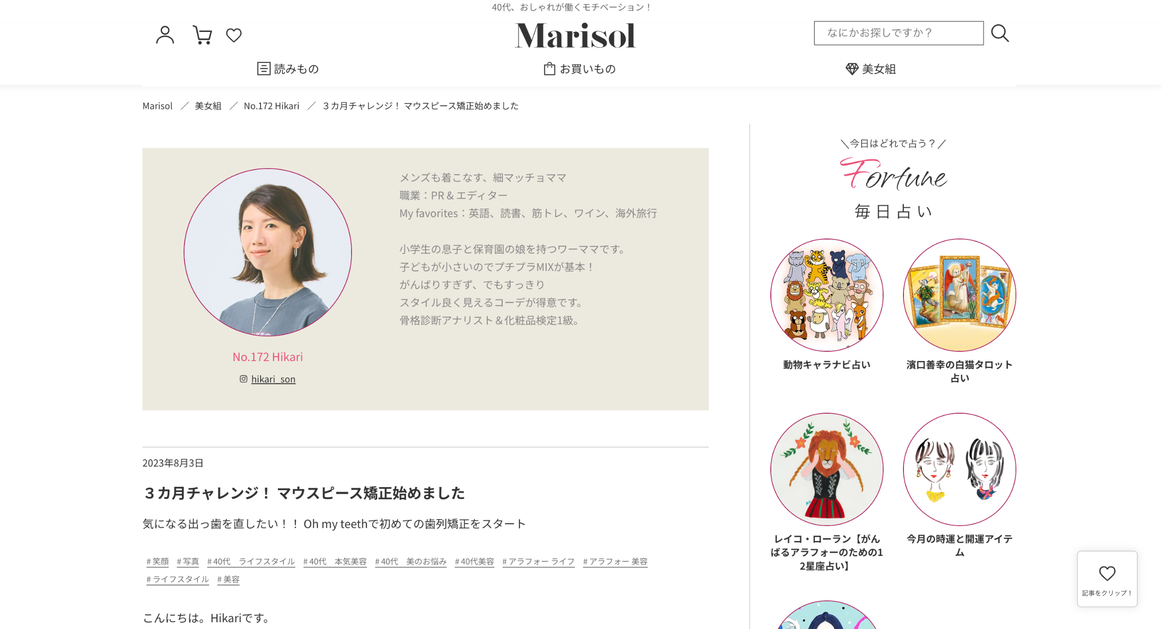Click the magnifying glass search icon
This screenshot has width=1162, height=629.
coord(1000,33)
